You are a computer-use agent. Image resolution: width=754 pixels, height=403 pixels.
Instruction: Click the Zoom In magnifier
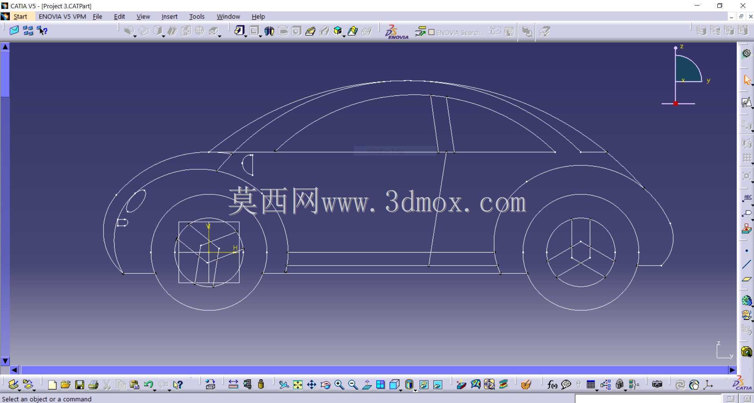click(339, 385)
